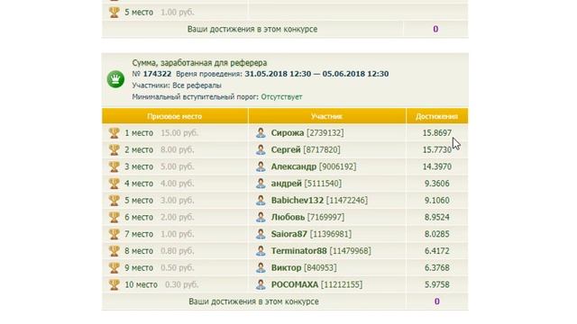Click the user avatar icon next to Любовь
Image resolution: width=577 pixels, height=324 pixels.
point(261,218)
